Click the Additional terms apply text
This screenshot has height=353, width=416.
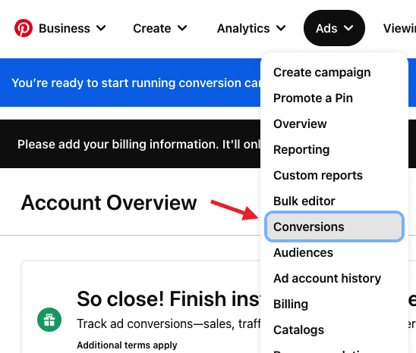pos(127,345)
